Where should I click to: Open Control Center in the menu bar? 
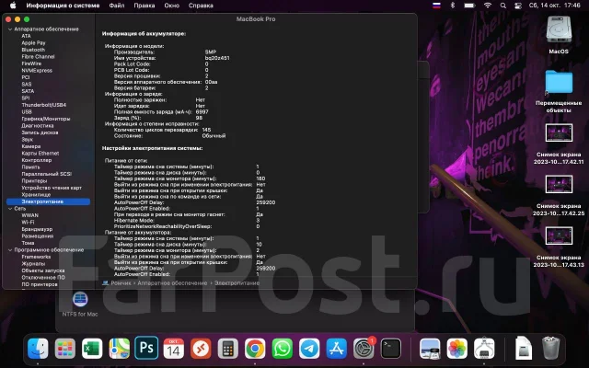pyautogui.click(x=518, y=6)
